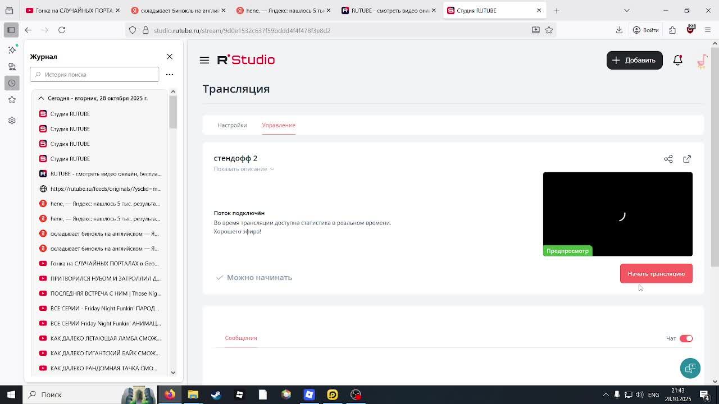The image size is (719, 404).
Task: Reload the current page
Action: coord(62,30)
